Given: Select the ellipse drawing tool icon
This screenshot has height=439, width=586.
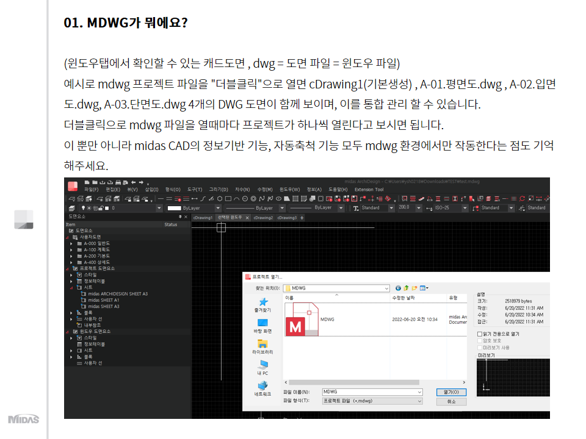Looking at the screenshot, I should tap(278, 199).
